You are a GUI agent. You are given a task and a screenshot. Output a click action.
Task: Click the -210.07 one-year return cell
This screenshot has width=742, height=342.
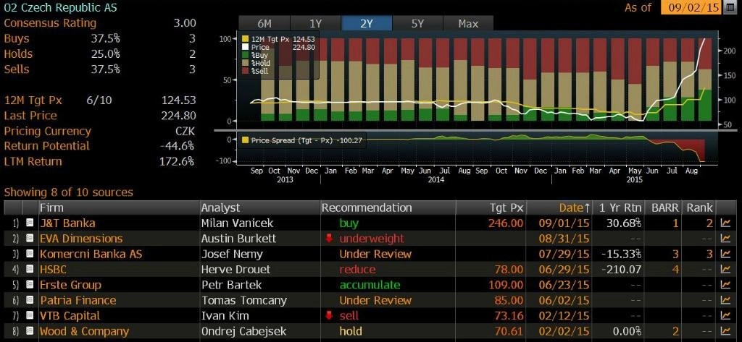(621, 269)
